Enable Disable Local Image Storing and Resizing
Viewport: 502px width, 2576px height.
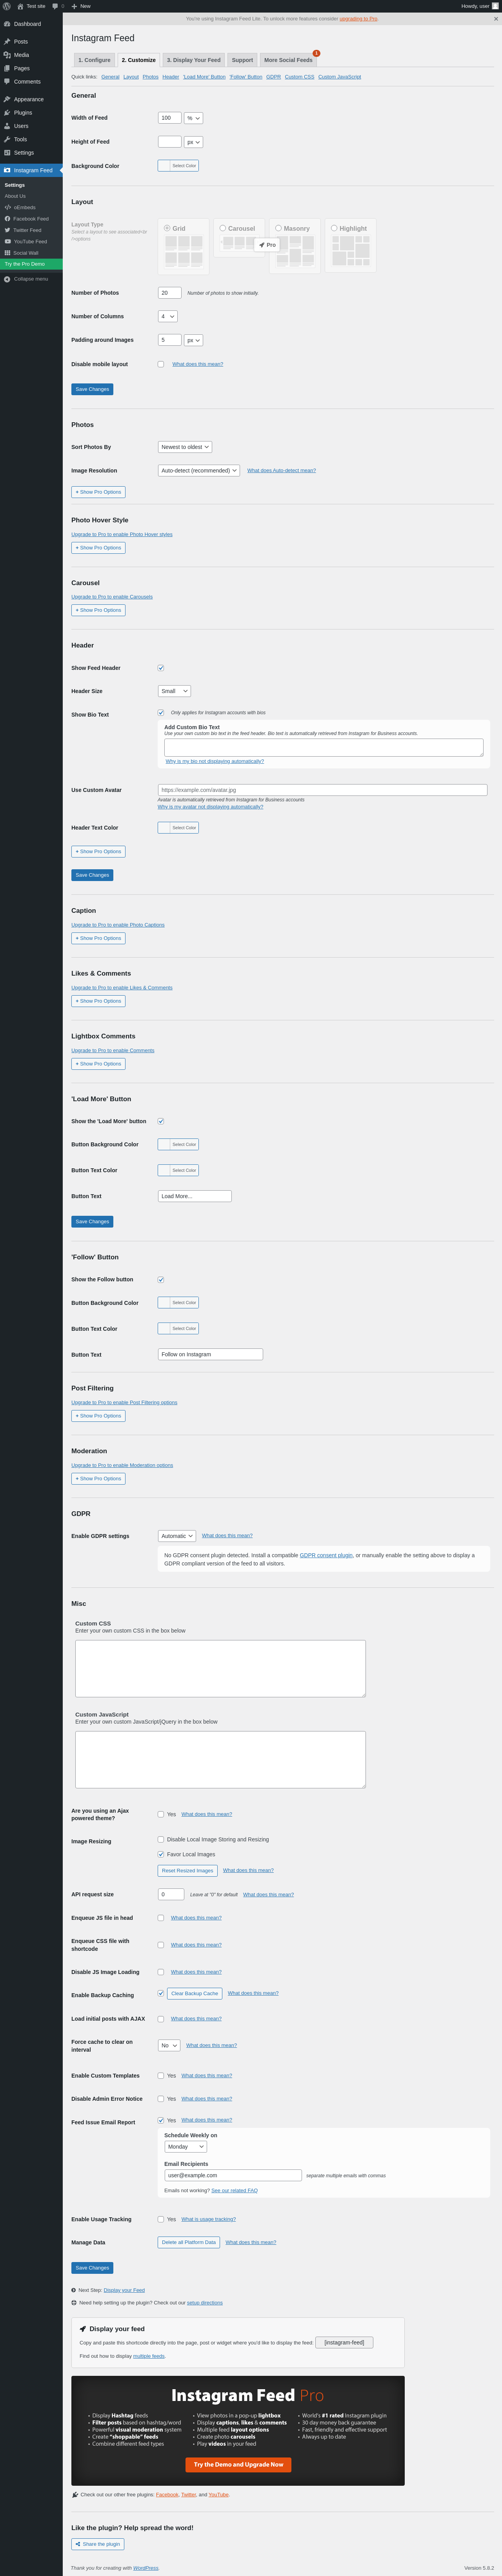click(x=161, y=1839)
